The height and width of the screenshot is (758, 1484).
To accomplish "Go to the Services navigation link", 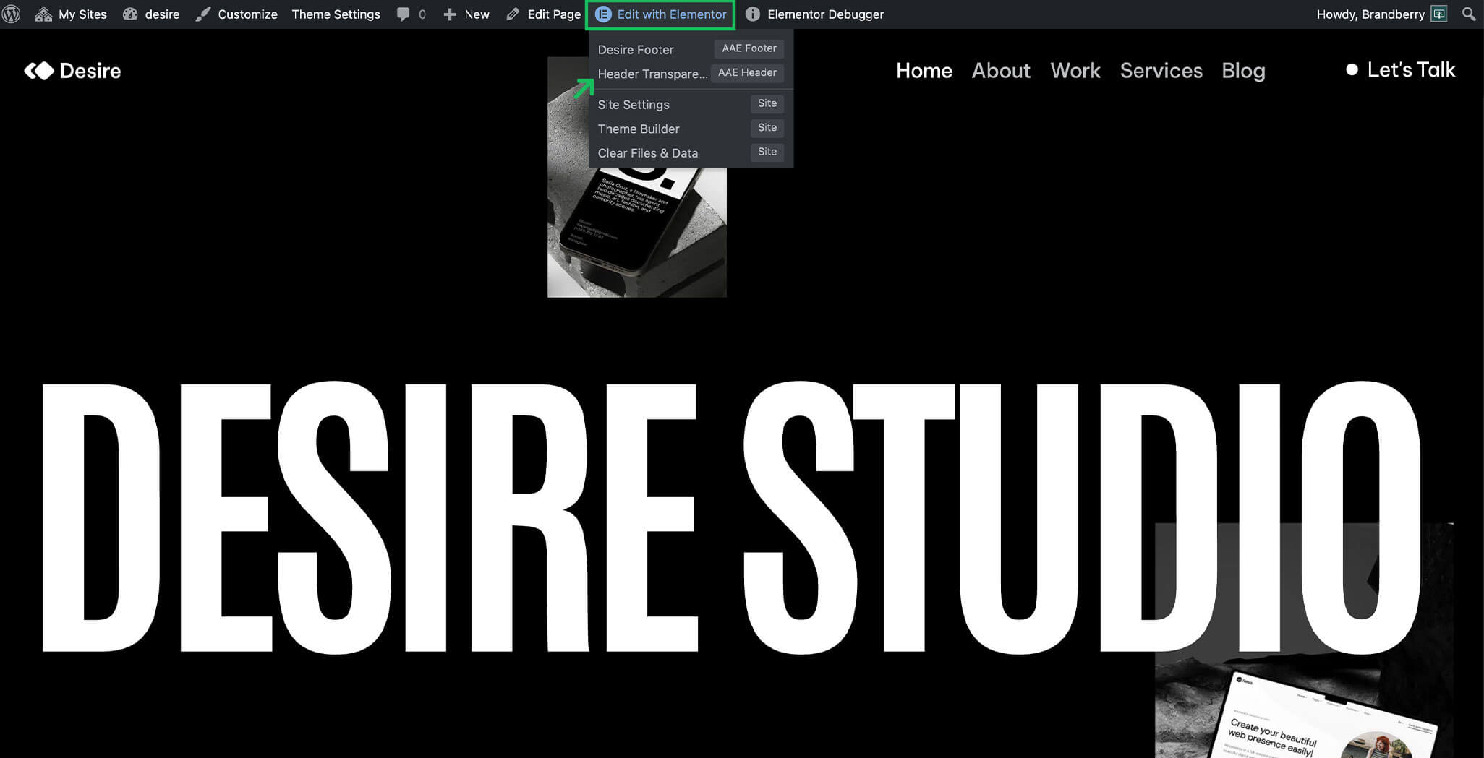I will [x=1161, y=71].
